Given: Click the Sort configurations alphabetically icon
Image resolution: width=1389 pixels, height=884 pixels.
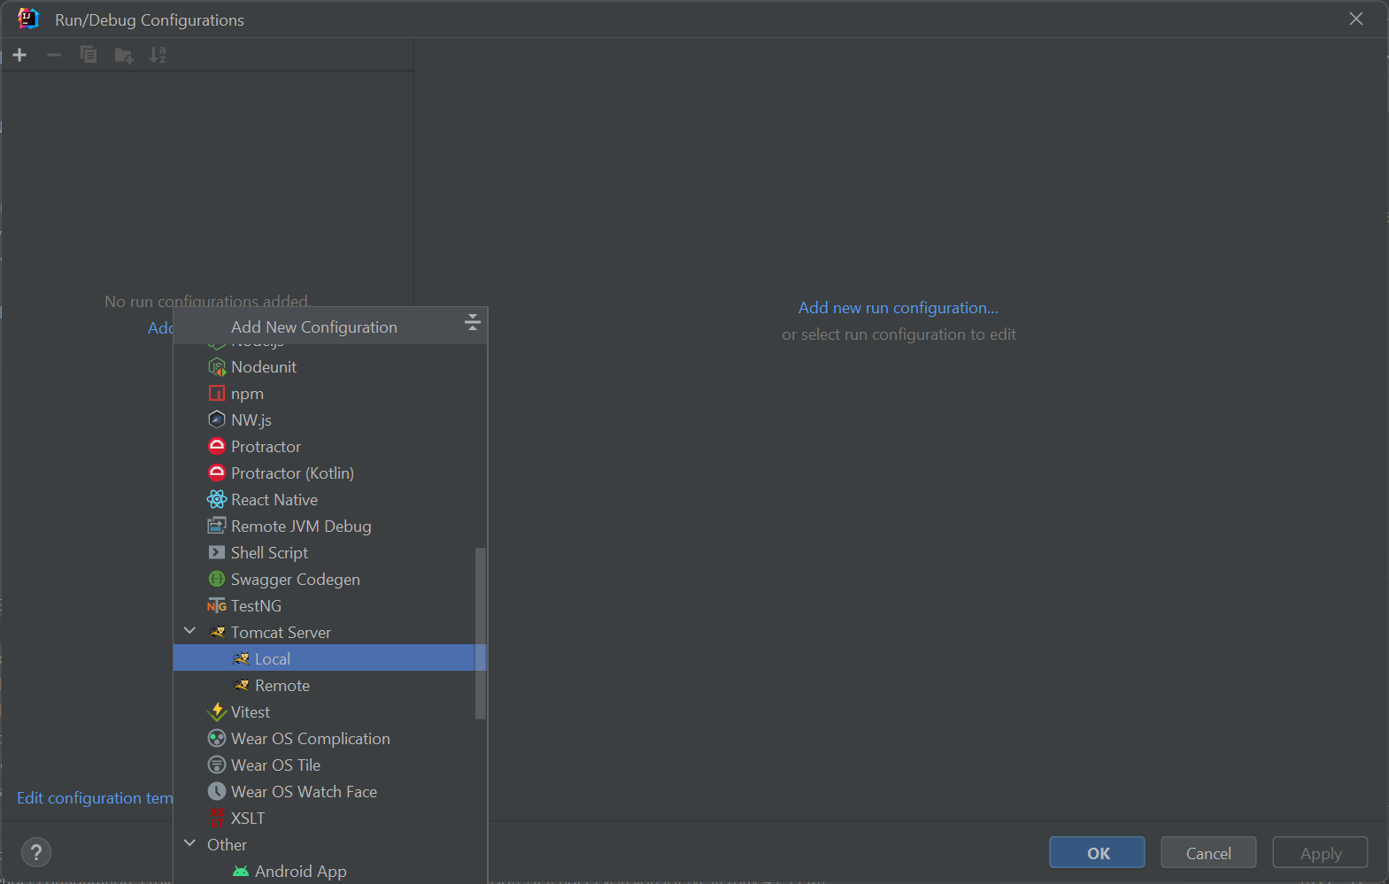Looking at the screenshot, I should (x=158, y=55).
